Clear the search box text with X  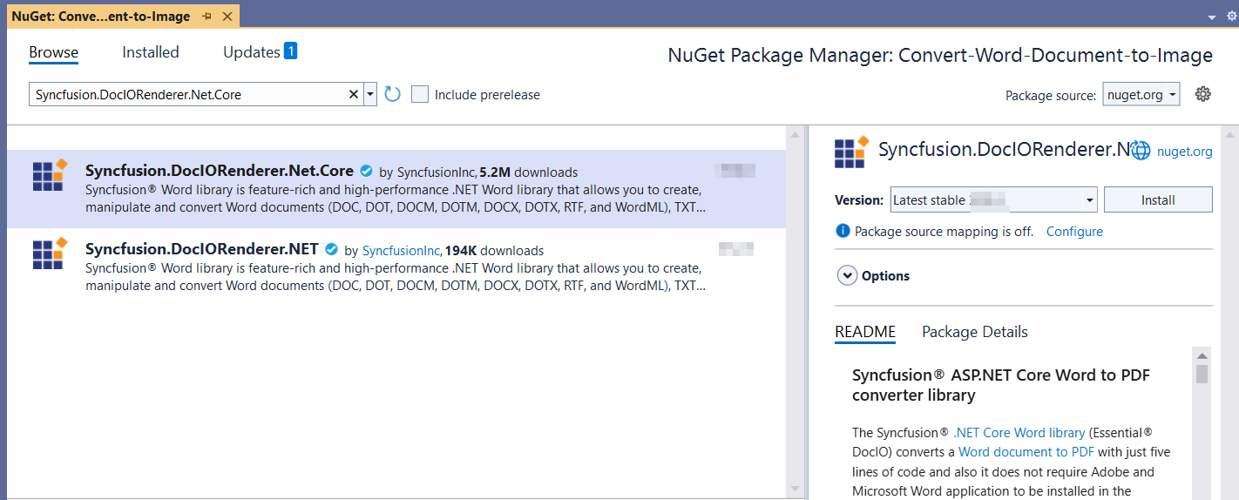pos(354,94)
